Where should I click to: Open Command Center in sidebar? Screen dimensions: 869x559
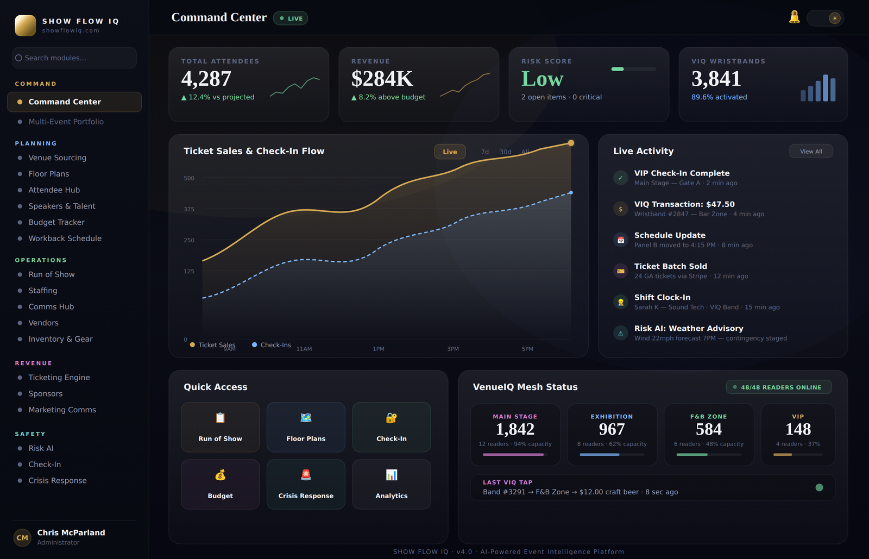click(74, 102)
